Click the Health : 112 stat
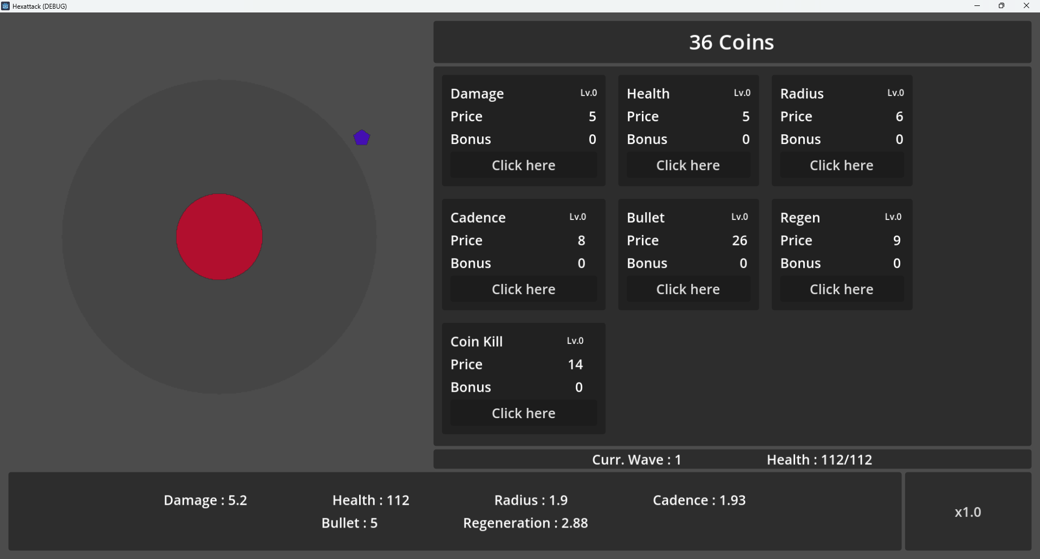This screenshot has width=1040, height=559. pyautogui.click(x=371, y=500)
